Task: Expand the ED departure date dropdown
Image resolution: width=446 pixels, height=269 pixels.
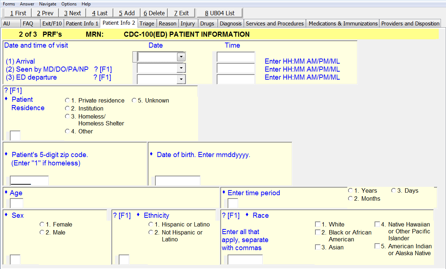Action: tap(181, 79)
